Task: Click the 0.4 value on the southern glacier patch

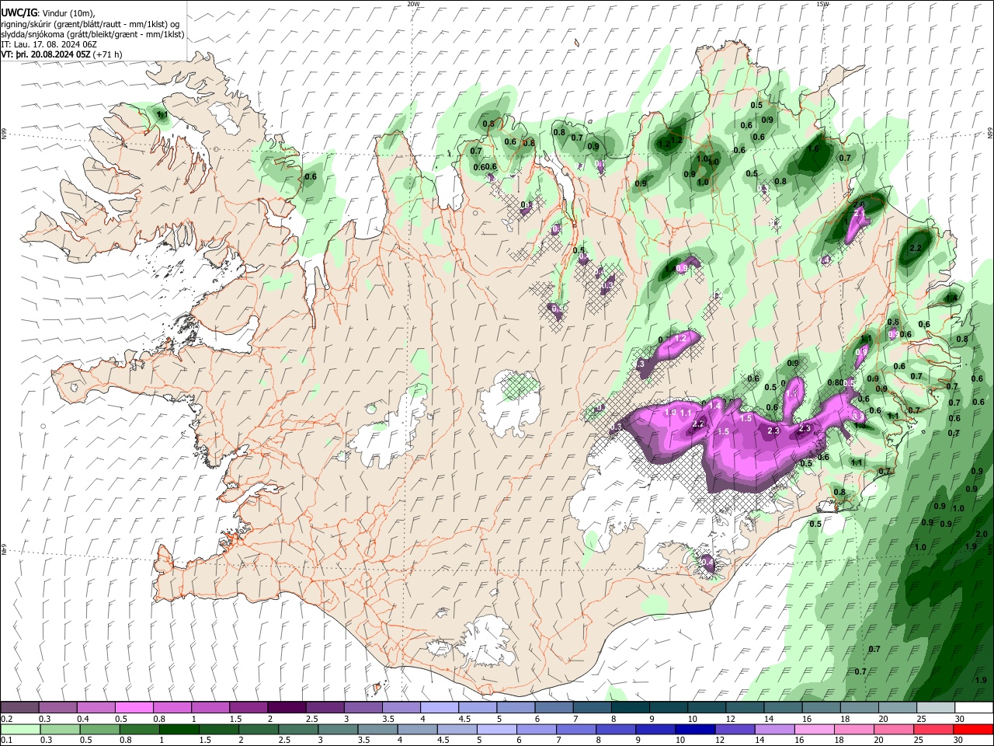Action: click(707, 562)
